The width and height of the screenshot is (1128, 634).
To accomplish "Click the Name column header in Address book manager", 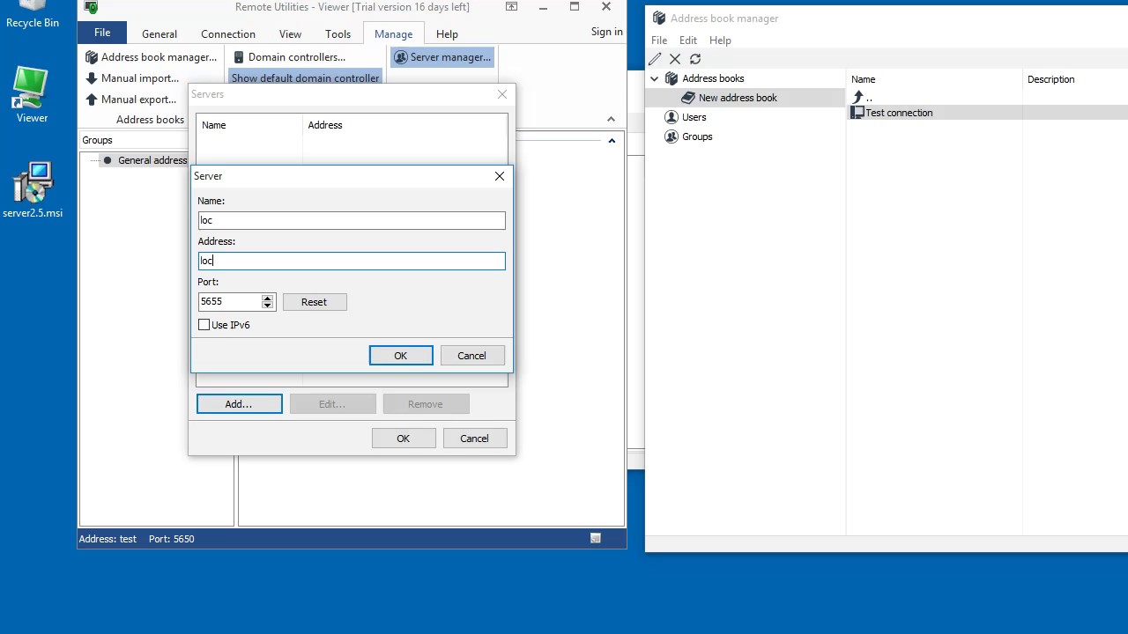I will coord(934,79).
